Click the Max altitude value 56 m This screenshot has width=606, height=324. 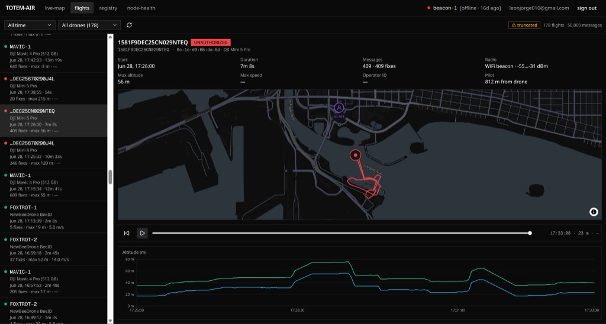pos(124,82)
